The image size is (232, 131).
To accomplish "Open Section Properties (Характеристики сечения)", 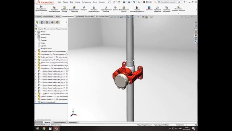I will pos(106,9).
